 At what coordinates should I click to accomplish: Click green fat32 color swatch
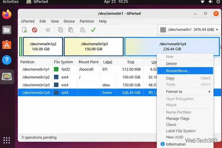pyautogui.click(x=56, y=69)
